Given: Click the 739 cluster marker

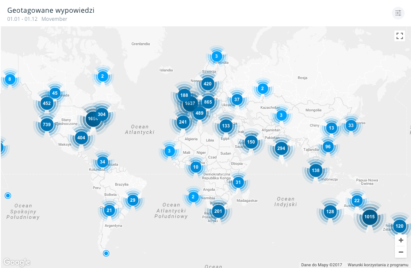Looking at the screenshot, I should 47,124.
